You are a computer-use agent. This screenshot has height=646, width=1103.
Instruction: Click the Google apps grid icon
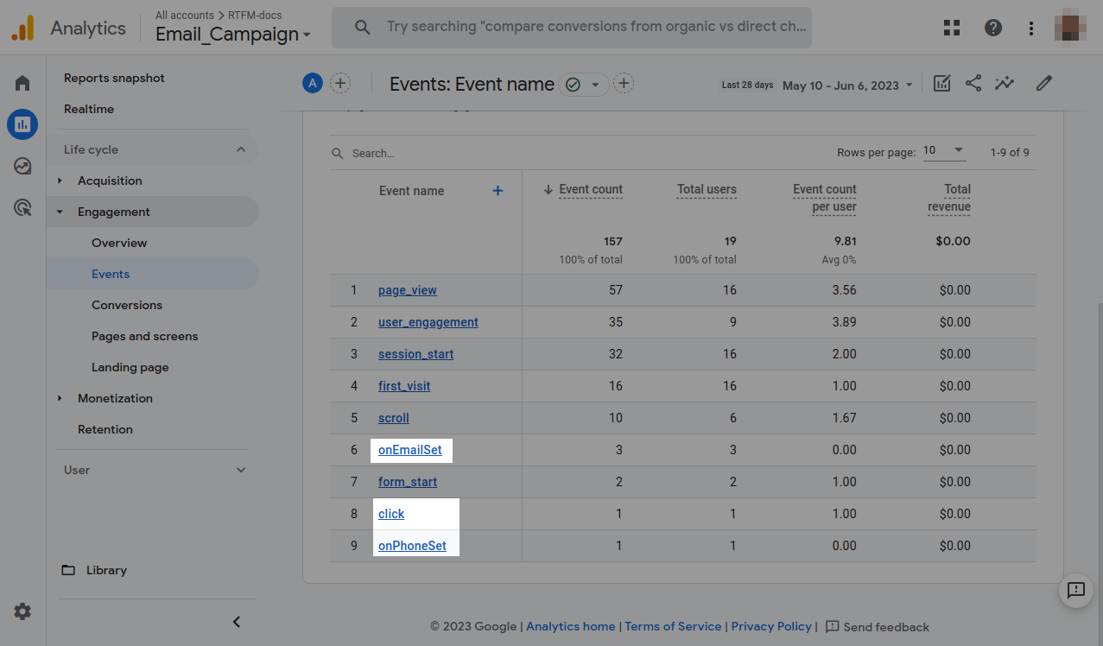pos(952,28)
